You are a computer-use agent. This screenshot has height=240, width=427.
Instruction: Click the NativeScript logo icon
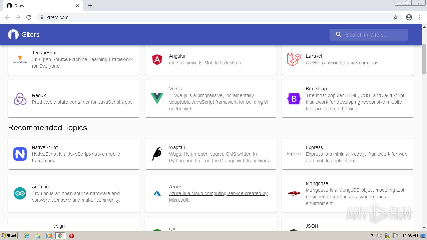[20, 154]
